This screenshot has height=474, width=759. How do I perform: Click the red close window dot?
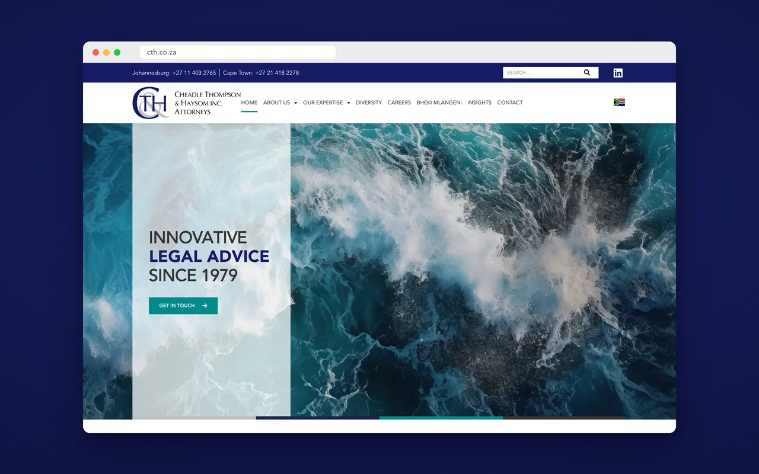coord(96,52)
